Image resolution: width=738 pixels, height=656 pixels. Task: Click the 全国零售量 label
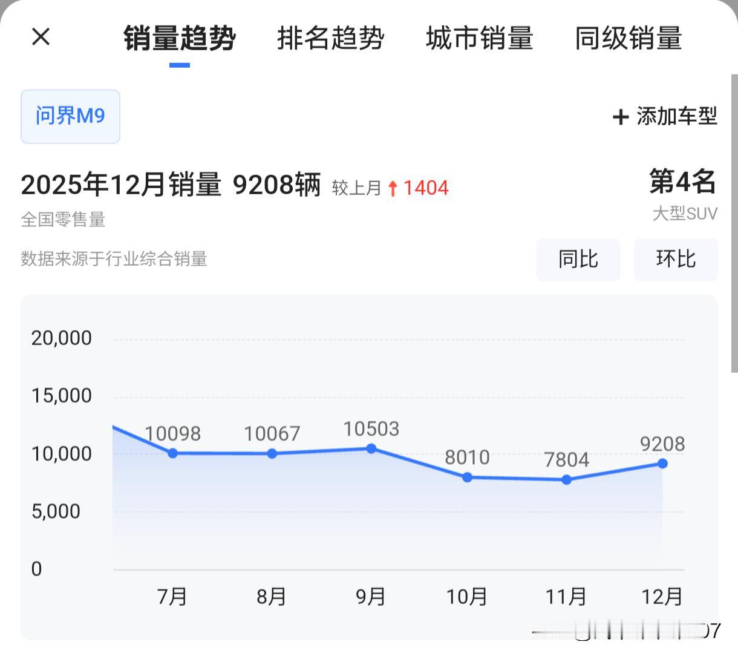(x=63, y=220)
